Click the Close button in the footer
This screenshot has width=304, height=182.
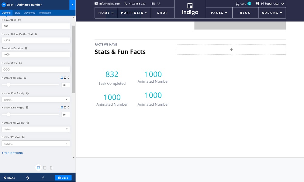(x=9, y=178)
